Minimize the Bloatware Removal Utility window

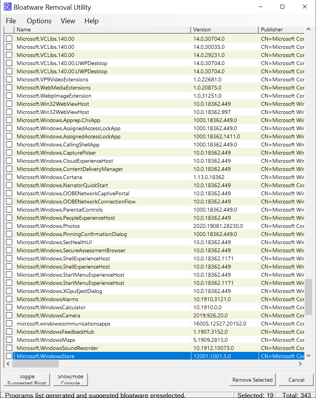pos(261,7)
